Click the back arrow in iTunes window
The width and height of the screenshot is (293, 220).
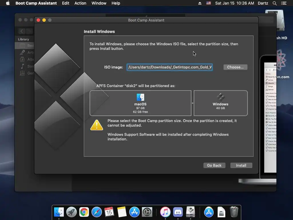[x=22, y=31]
